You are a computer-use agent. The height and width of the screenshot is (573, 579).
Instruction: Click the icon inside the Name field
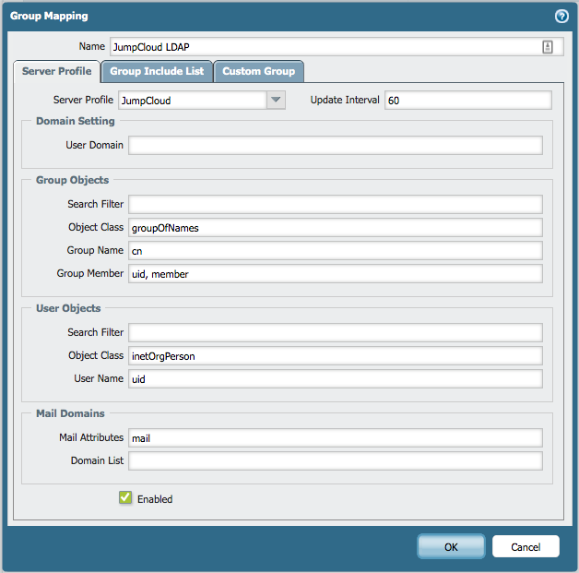pyautogui.click(x=547, y=47)
